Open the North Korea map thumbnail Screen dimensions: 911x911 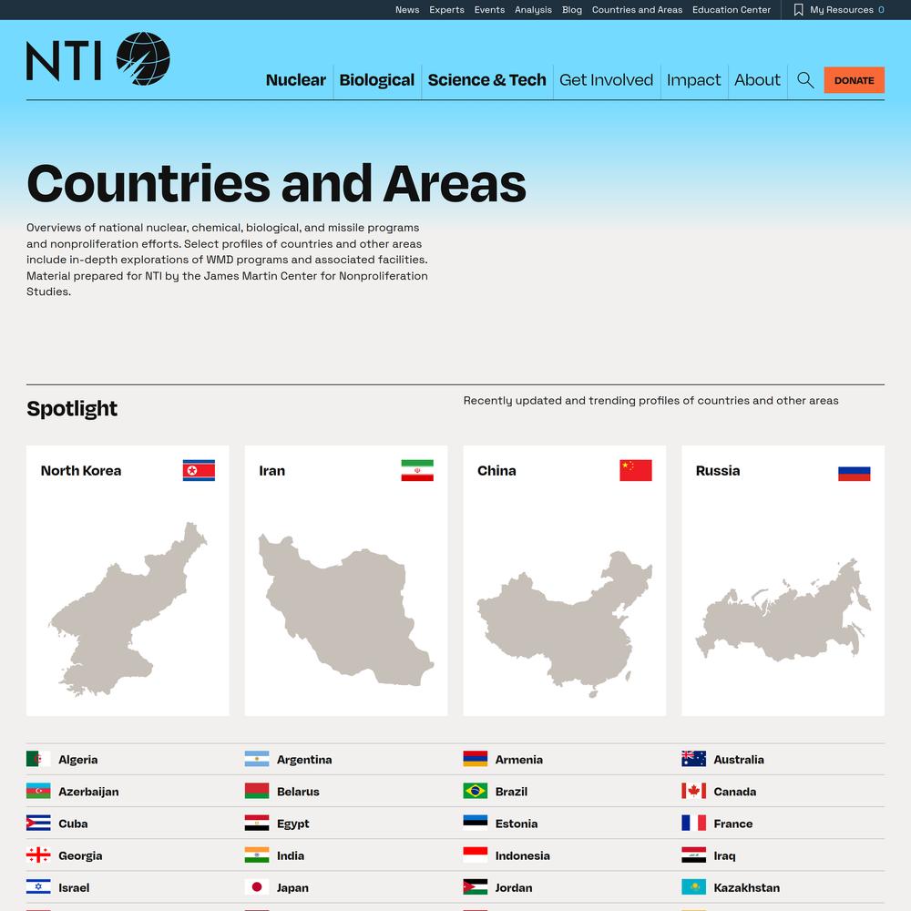(x=128, y=609)
